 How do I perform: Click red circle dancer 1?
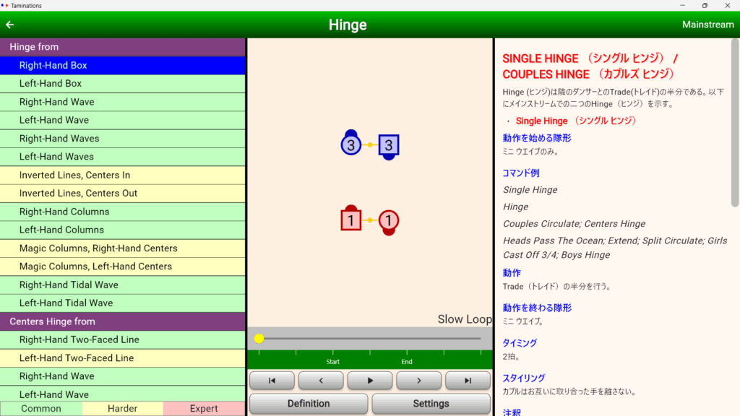tap(388, 220)
